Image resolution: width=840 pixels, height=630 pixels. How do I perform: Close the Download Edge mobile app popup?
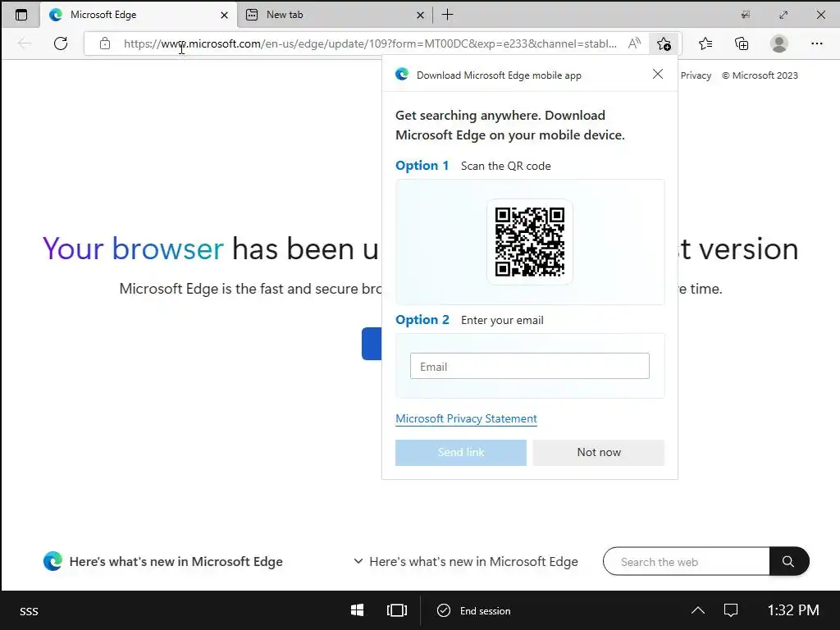(658, 74)
